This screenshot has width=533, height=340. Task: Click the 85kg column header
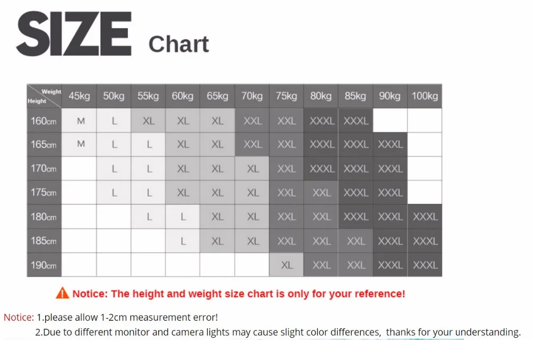point(356,96)
